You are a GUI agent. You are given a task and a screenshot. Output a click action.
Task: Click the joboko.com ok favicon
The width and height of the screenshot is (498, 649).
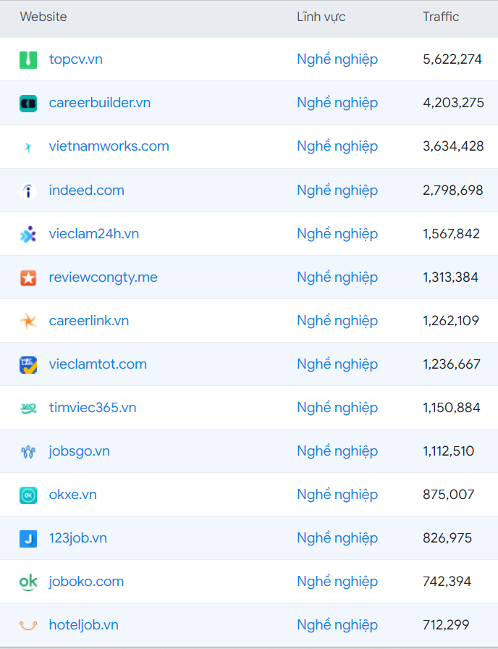pyautogui.click(x=28, y=582)
